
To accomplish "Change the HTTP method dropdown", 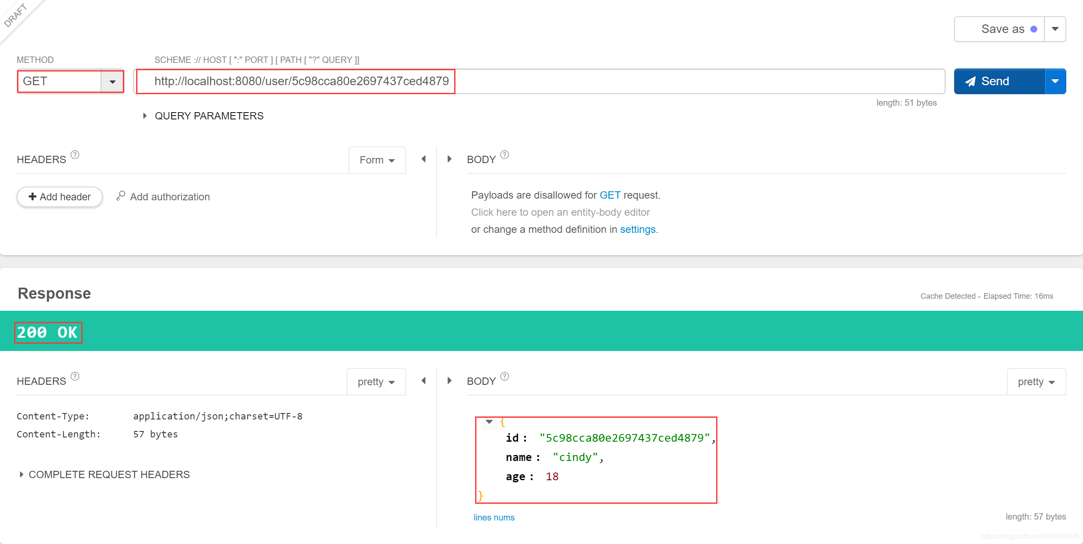I will [113, 80].
